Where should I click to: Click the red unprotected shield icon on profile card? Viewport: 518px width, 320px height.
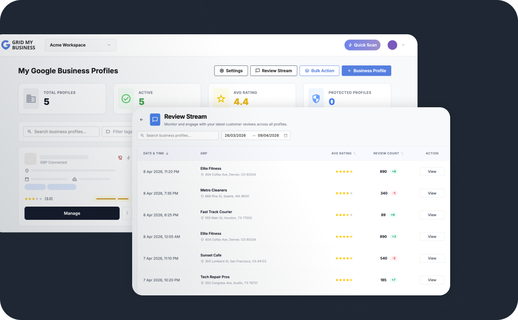pos(120,158)
